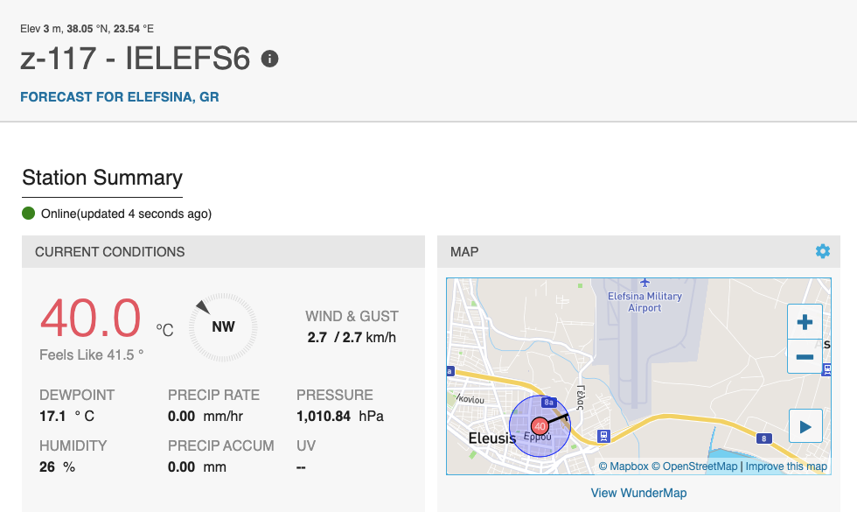Image resolution: width=857 pixels, height=526 pixels.
Task: Open map settings gear icon
Action: pyautogui.click(x=823, y=251)
